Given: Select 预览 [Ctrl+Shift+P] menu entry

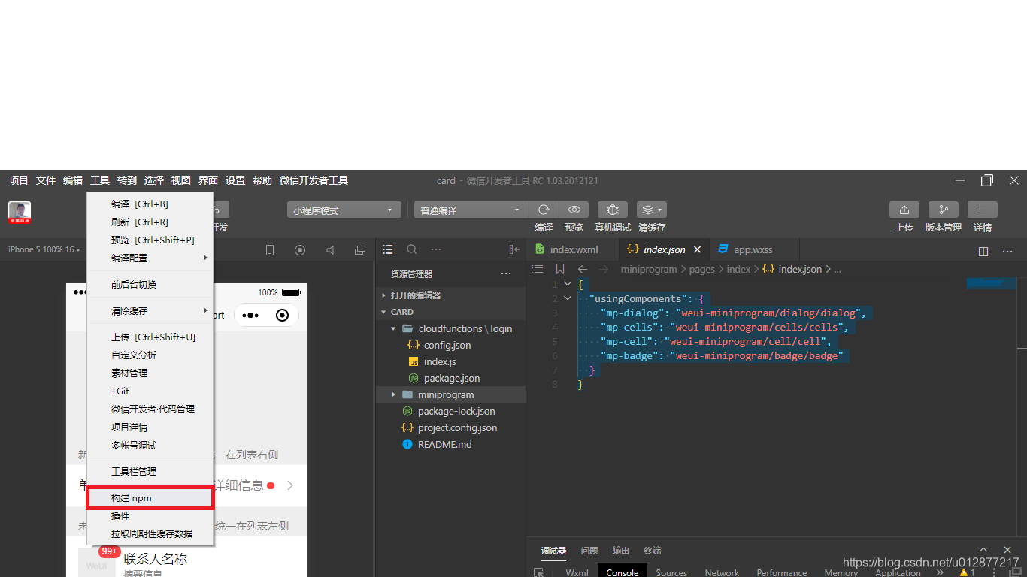Looking at the screenshot, I should point(150,240).
